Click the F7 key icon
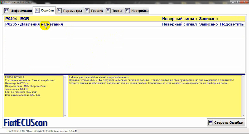This screenshot has width=249, height=134. [x=127, y=11]
